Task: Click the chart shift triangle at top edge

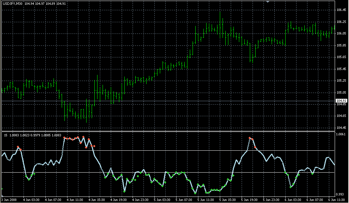Action: click(268, 1)
